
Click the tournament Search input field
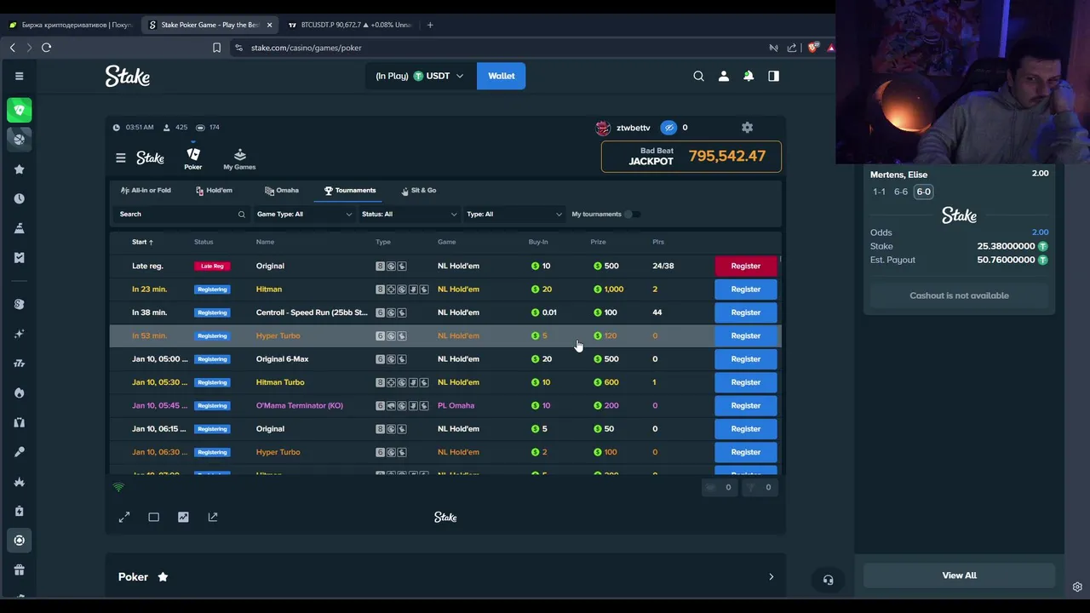pos(181,215)
